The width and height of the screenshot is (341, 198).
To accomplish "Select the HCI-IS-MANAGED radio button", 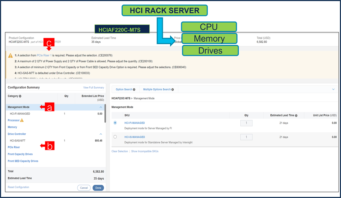I will pos(115,137).
